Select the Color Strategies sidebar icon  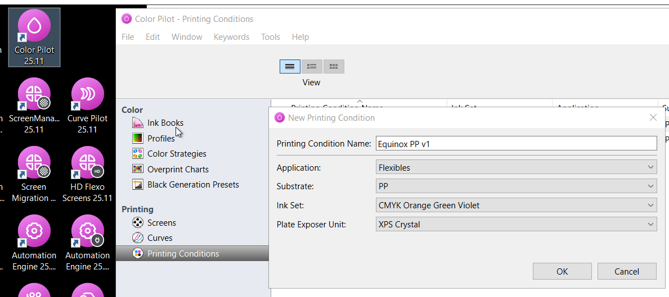click(137, 154)
